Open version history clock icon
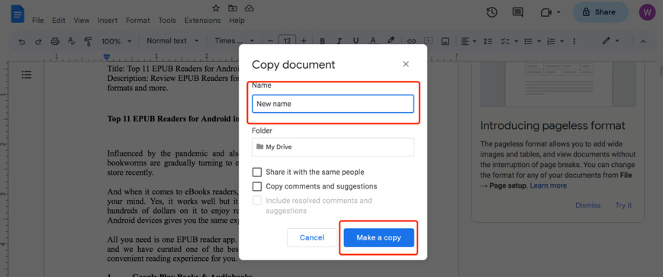Viewport: 663px width, 277px height. tap(492, 12)
